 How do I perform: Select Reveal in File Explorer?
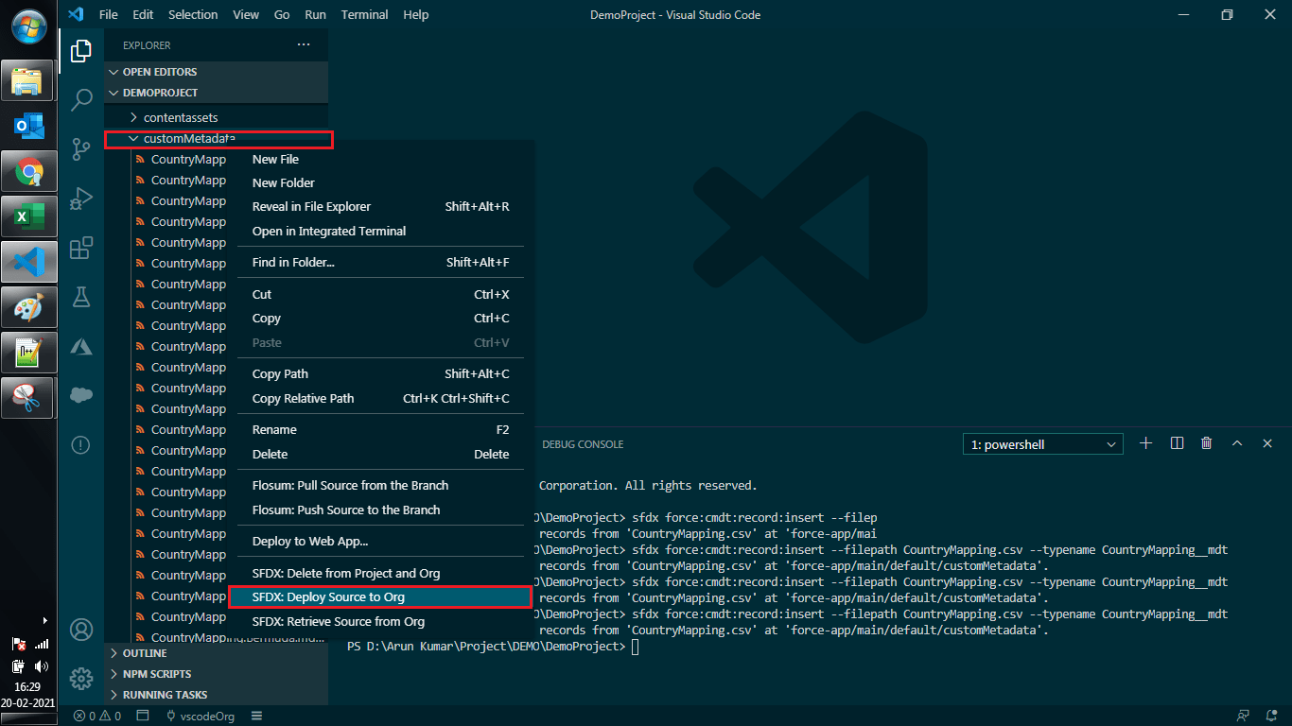click(380, 206)
